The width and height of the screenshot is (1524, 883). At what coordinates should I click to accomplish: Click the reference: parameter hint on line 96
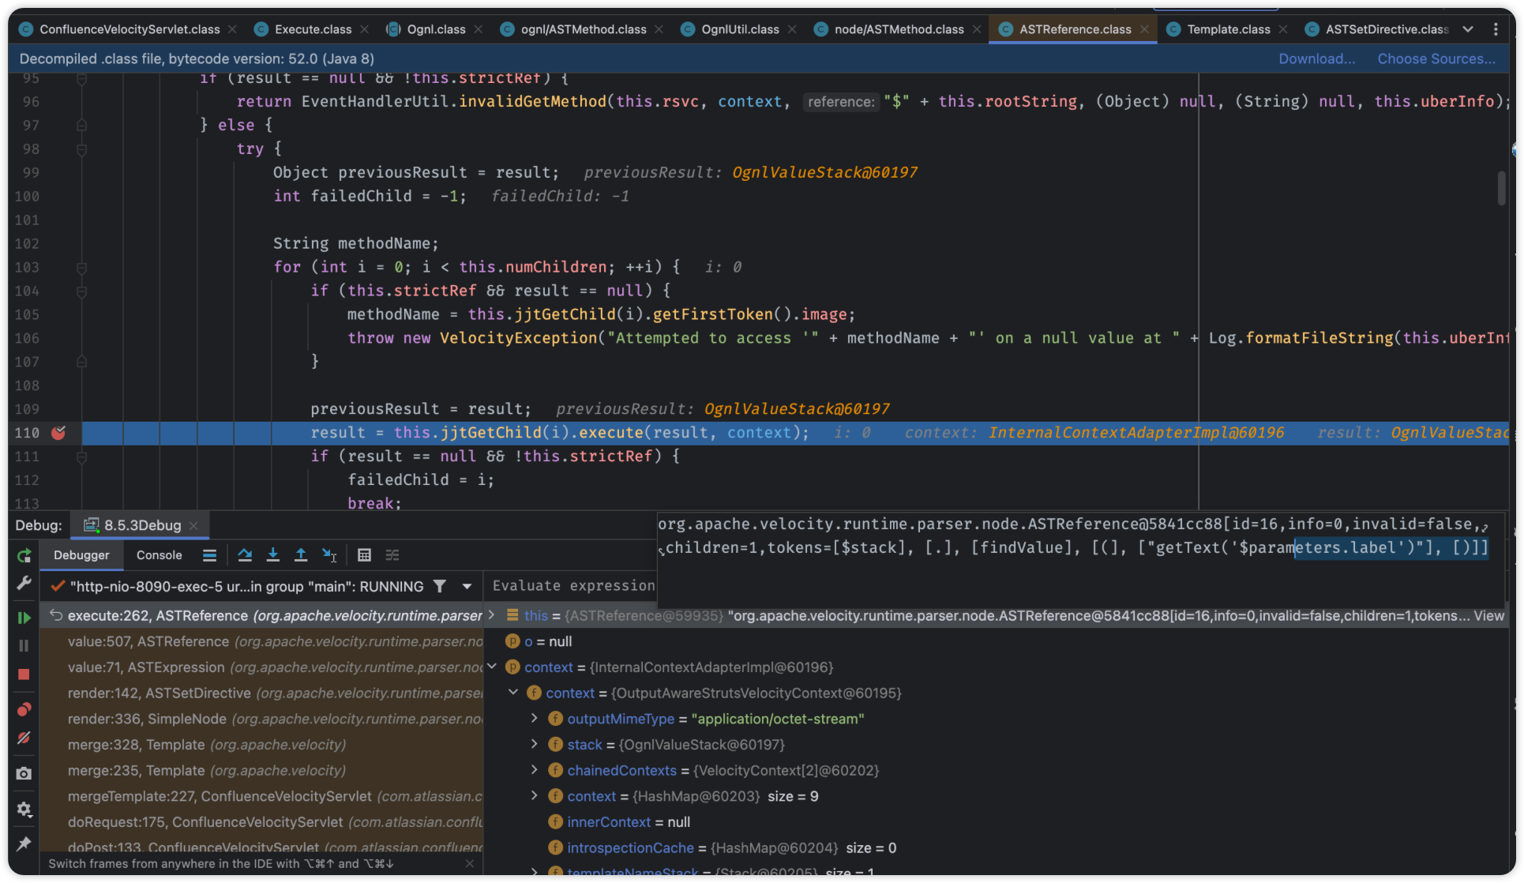click(841, 102)
